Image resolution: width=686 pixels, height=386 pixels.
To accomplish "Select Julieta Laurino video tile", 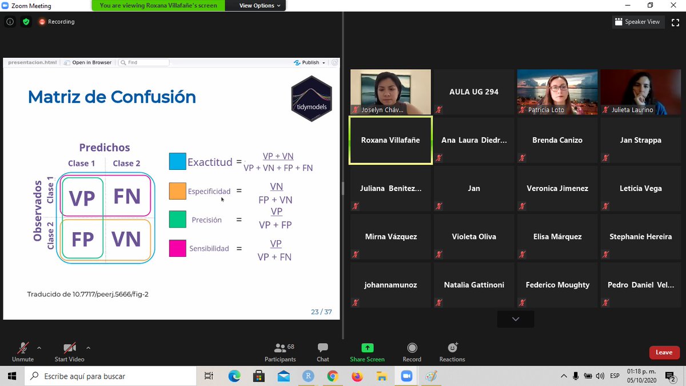I will [x=641, y=92].
